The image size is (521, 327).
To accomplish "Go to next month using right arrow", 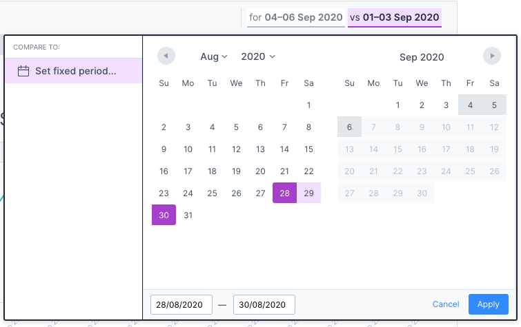I will tap(491, 56).
